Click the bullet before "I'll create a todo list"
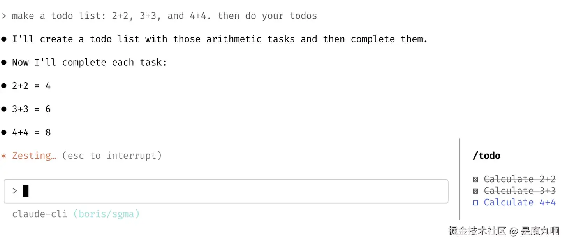 tap(4, 39)
